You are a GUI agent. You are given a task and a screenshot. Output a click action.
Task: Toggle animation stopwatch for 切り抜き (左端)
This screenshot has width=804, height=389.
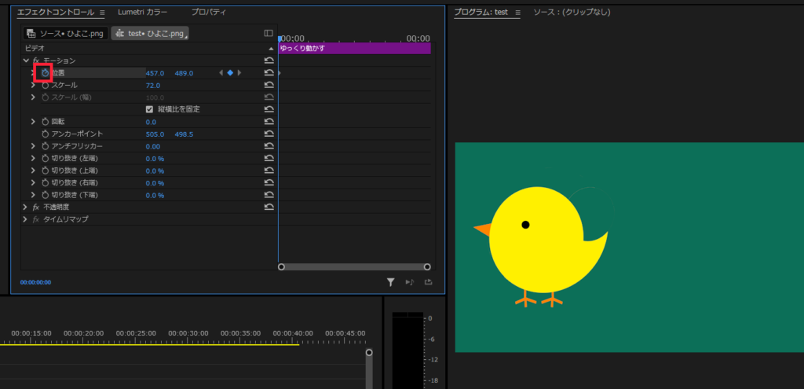tap(45, 158)
